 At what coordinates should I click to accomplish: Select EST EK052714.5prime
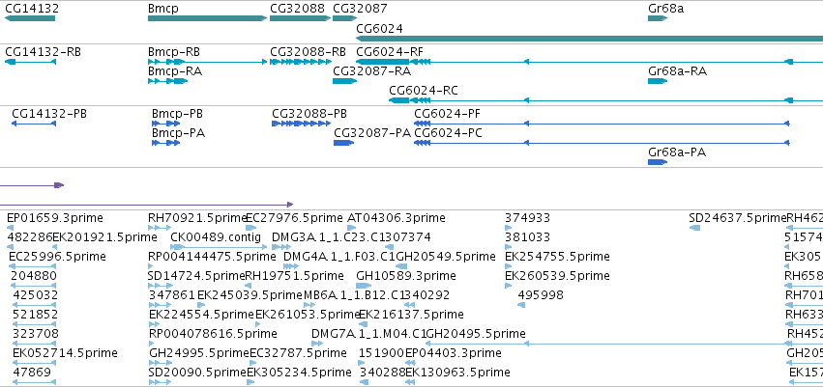34,364
